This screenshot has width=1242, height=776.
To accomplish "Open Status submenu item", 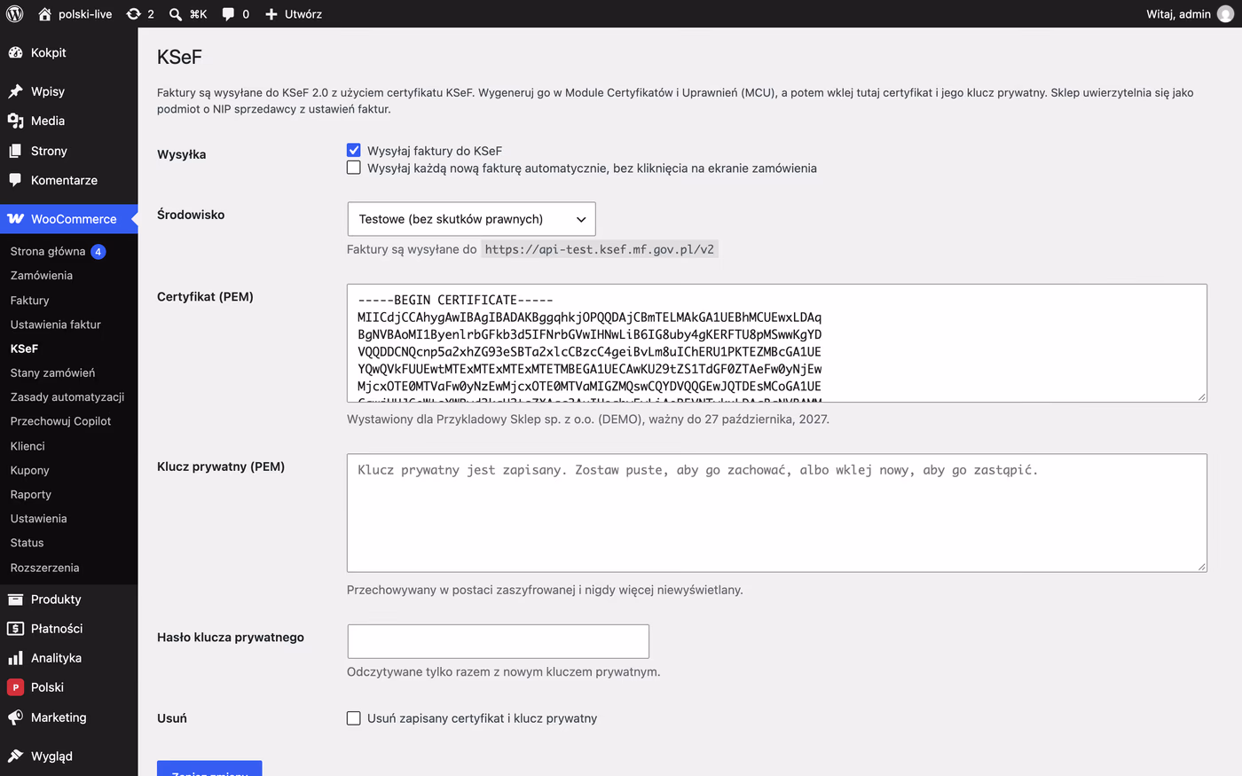I will (x=27, y=543).
